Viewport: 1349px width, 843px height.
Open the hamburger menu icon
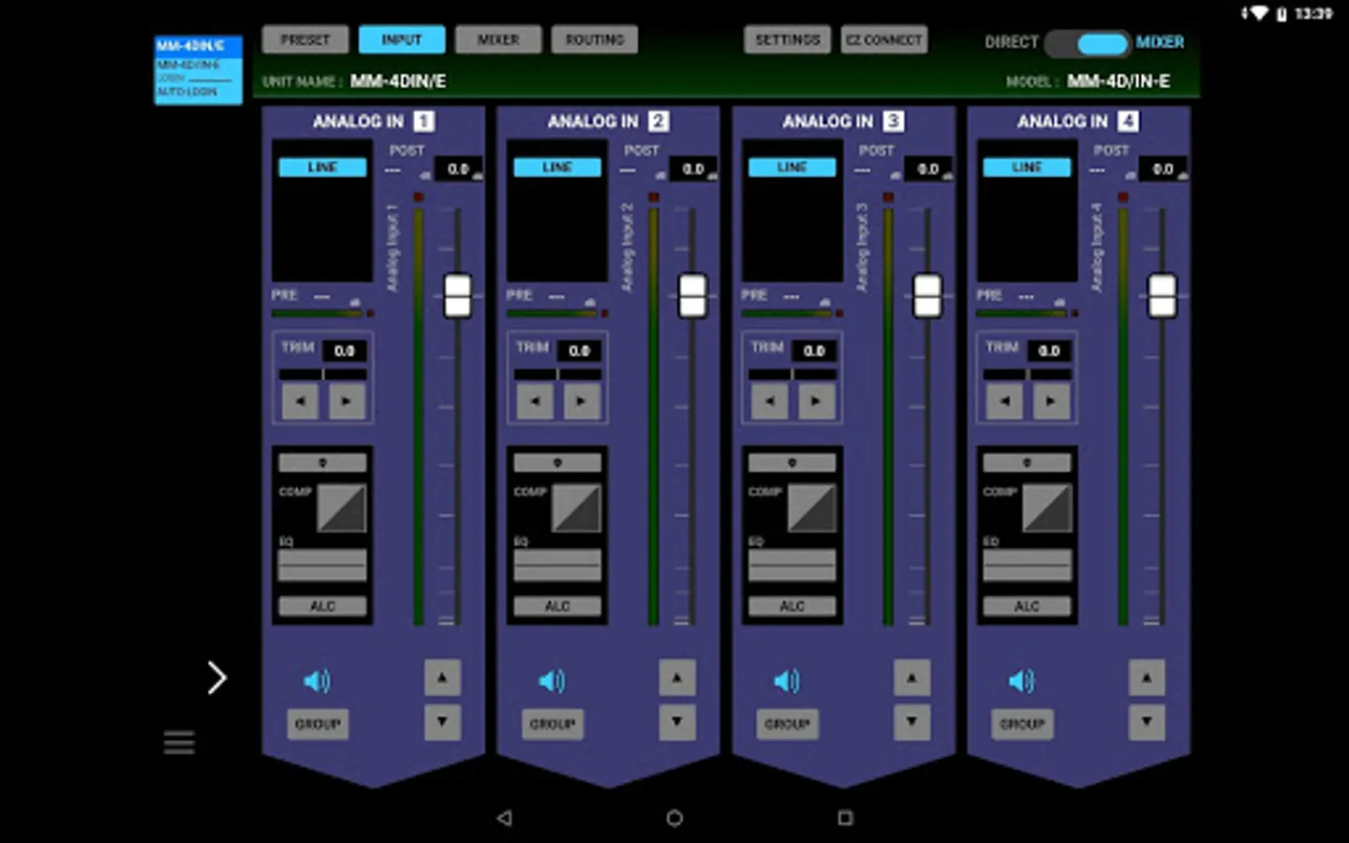[x=179, y=743]
